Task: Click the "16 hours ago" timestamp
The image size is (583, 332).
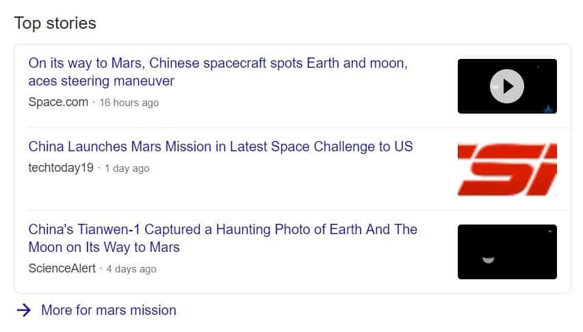Action: pyautogui.click(x=129, y=103)
